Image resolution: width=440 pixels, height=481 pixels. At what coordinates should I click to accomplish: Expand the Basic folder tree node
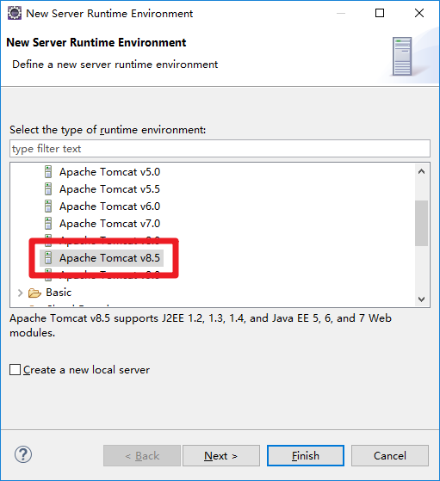[x=21, y=293]
